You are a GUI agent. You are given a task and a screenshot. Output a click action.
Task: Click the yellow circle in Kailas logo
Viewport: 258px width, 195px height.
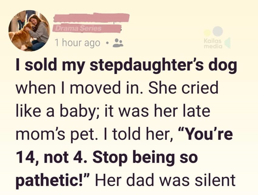click(x=207, y=33)
